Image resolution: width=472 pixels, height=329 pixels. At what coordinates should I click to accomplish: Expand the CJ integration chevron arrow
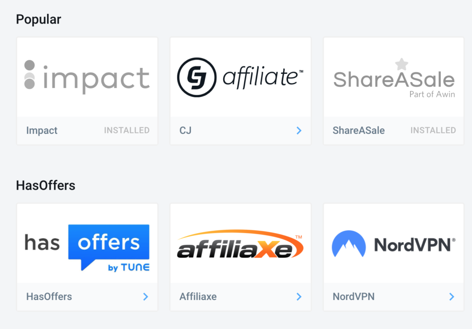pyautogui.click(x=299, y=131)
